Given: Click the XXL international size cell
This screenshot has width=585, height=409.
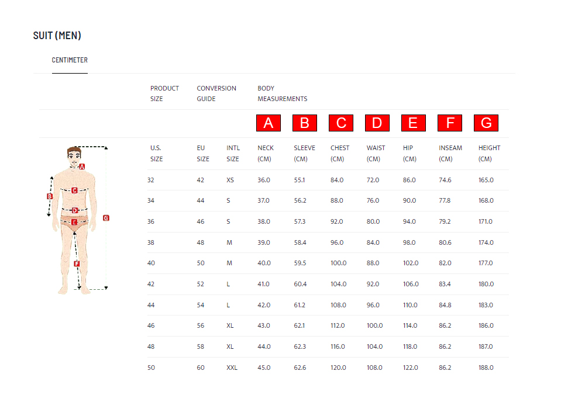Looking at the screenshot, I should (232, 368).
